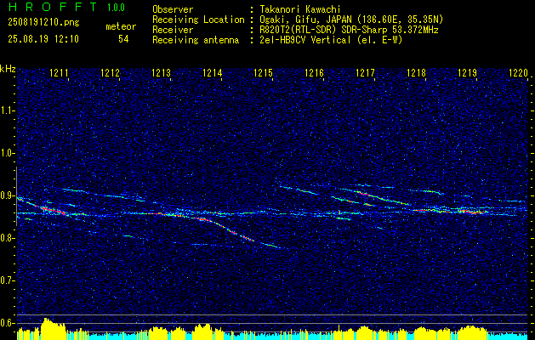The width and height of the screenshot is (535, 340).
Task: Click the 1.1 kHz axis label
Action: click(7, 110)
